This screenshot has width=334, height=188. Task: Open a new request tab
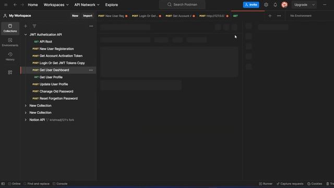(270, 16)
